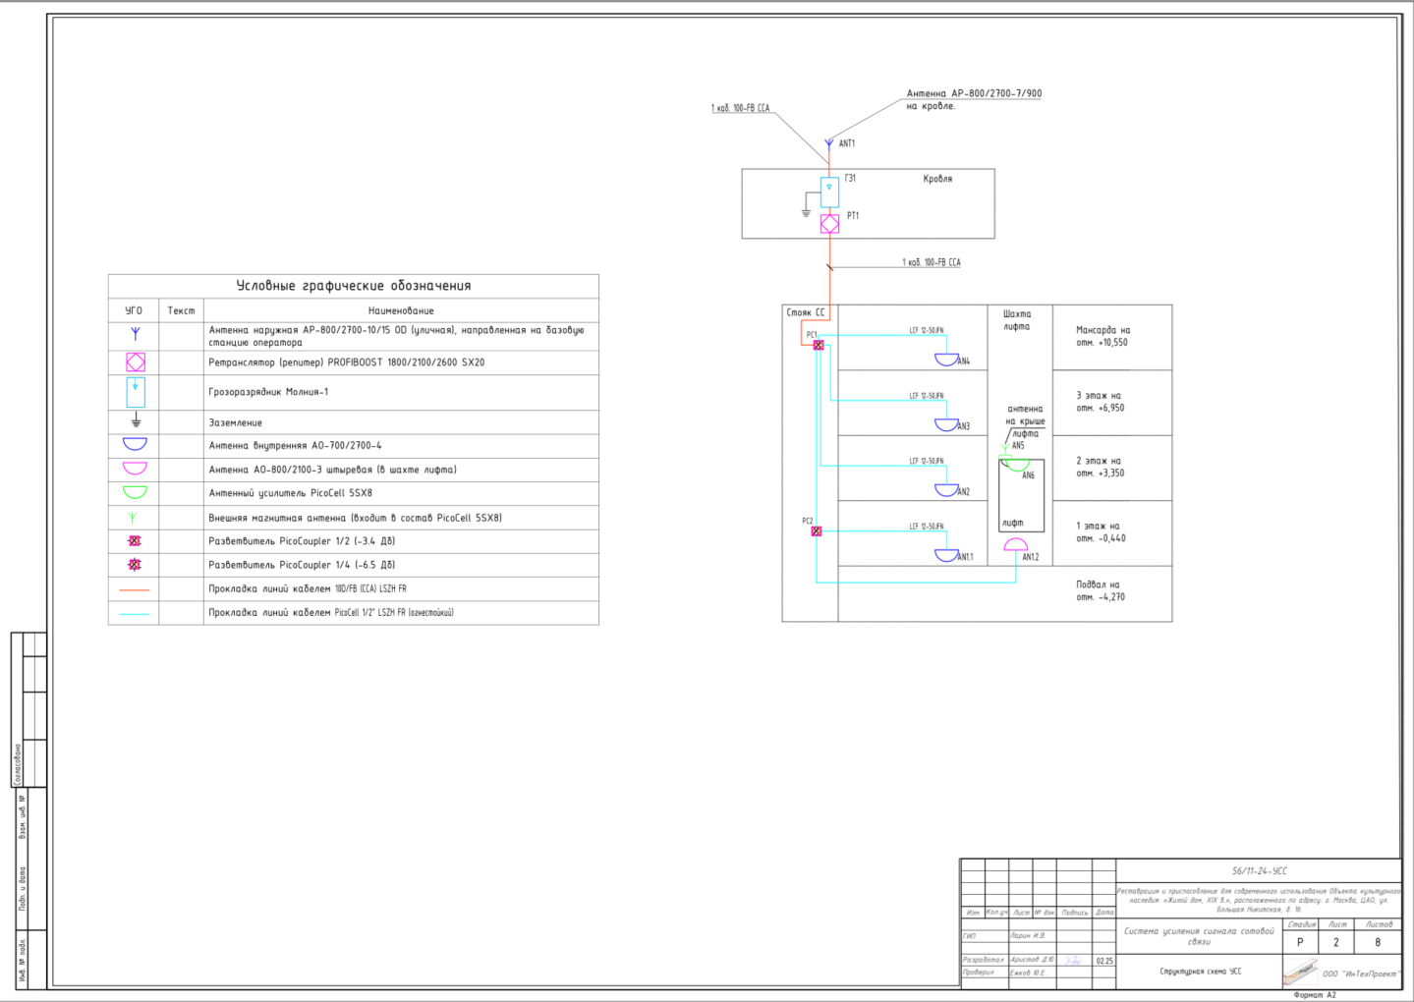Image resolution: width=1414 pixels, height=1002 pixels.
Task: Select the 'Мансарда на отм. +10,550' label
Action: tap(1103, 336)
